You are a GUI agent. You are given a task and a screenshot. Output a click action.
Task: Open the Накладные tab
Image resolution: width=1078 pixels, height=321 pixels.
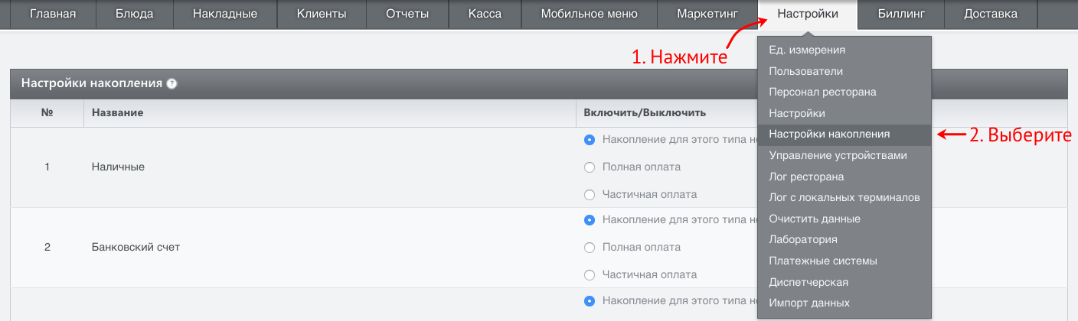[x=224, y=14]
